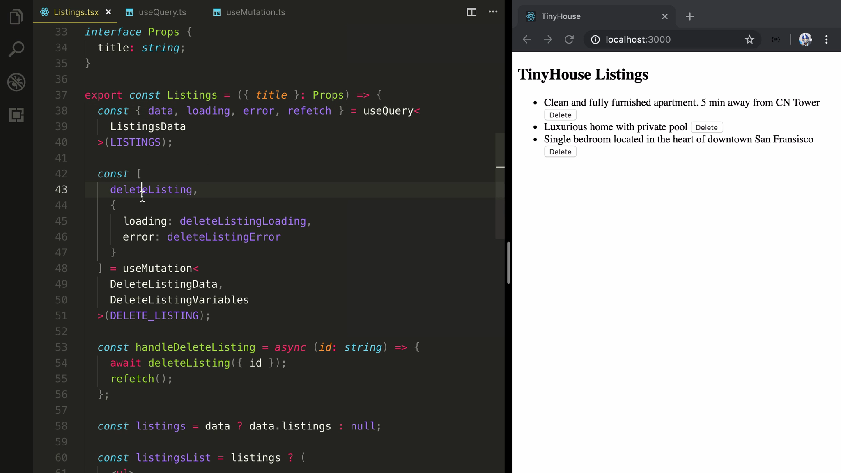Viewport: 841px width, 473px height.
Task: Open the file explorer in the sidebar
Action: [x=16, y=17]
